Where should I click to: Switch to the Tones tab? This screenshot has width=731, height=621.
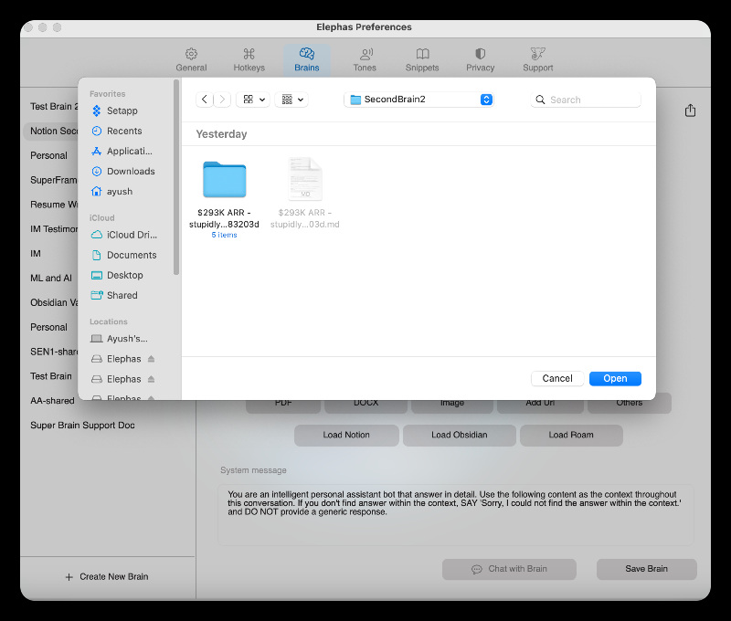pyautogui.click(x=365, y=59)
